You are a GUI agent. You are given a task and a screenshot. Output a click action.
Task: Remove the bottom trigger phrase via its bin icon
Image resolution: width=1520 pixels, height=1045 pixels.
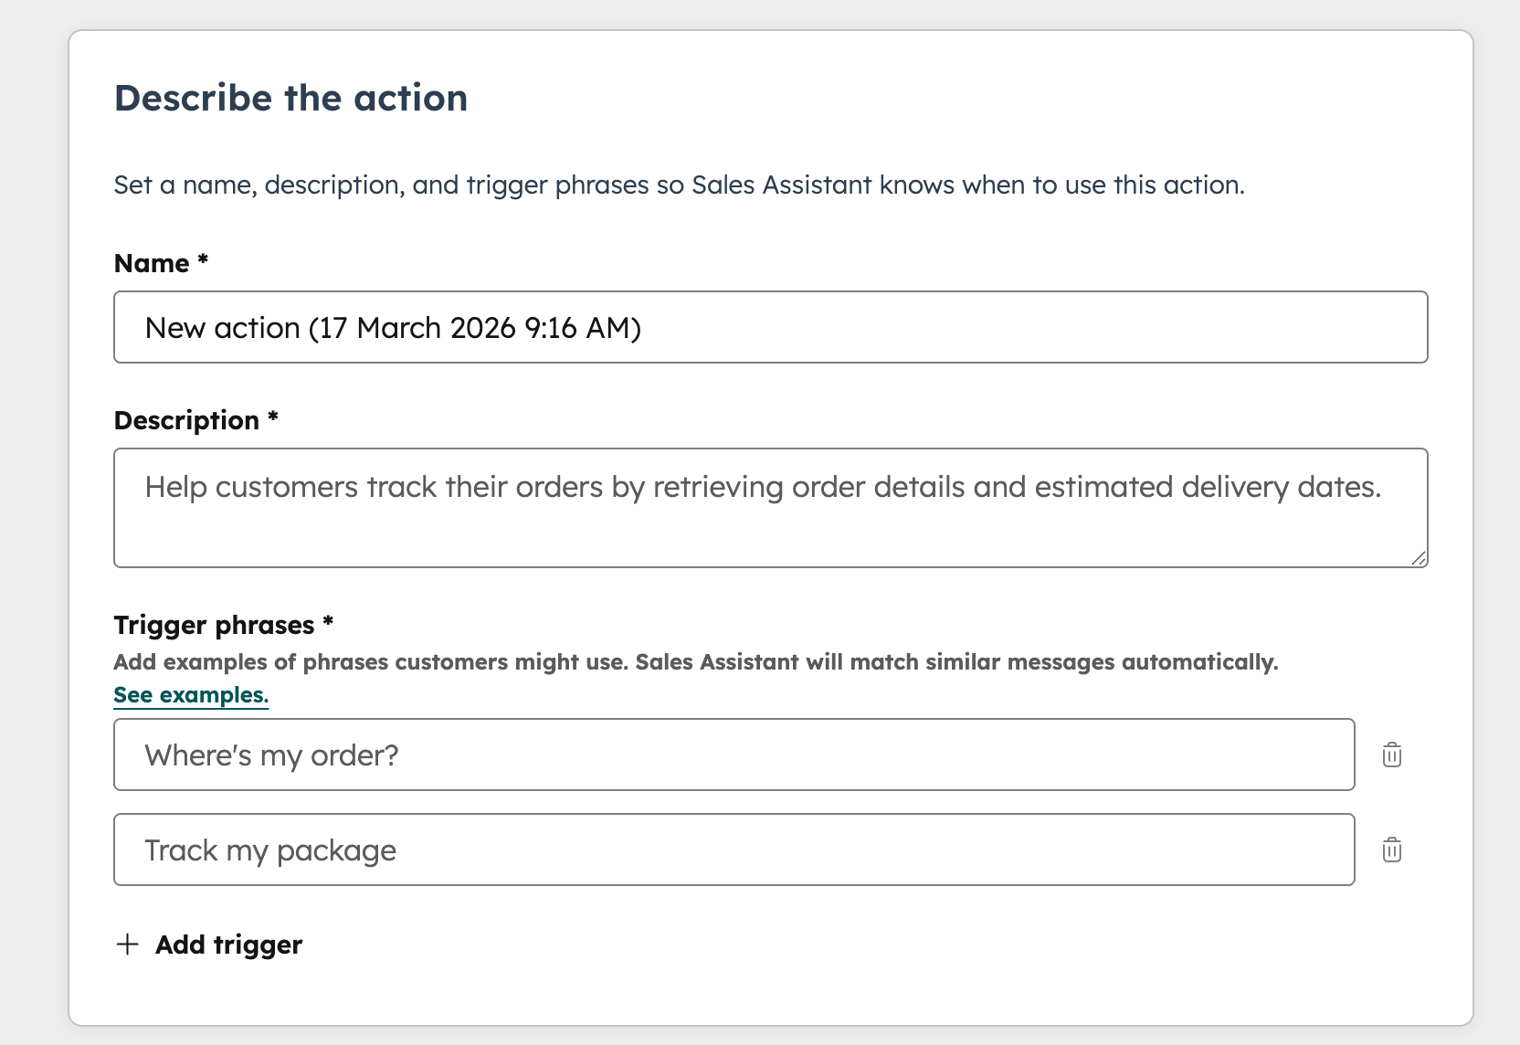pos(1391,850)
